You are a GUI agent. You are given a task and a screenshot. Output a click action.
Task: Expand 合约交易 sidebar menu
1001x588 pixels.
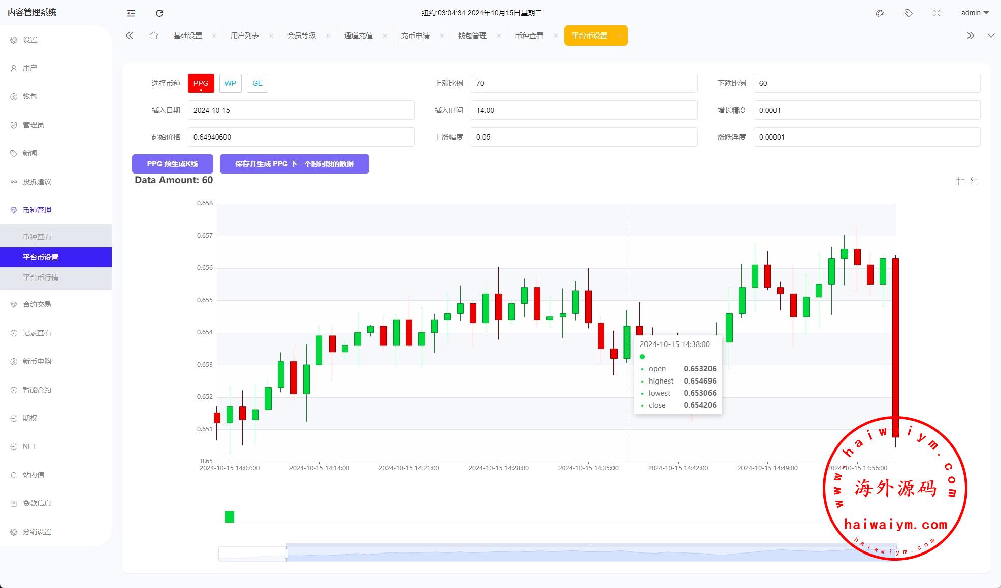click(x=37, y=304)
